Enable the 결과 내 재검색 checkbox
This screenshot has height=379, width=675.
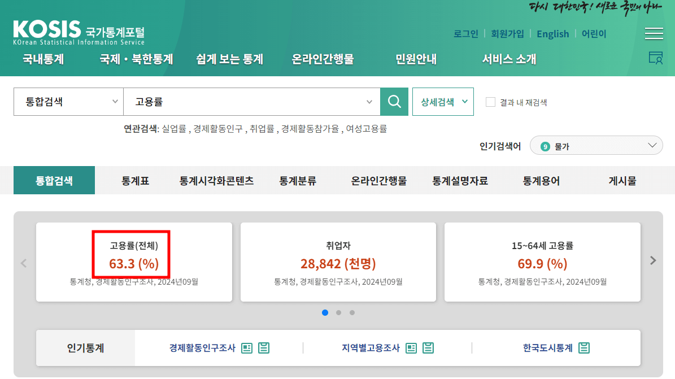coord(490,101)
